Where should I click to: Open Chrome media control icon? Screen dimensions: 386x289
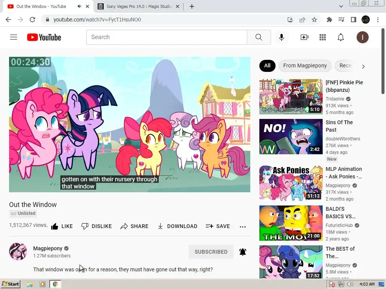coord(341,20)
